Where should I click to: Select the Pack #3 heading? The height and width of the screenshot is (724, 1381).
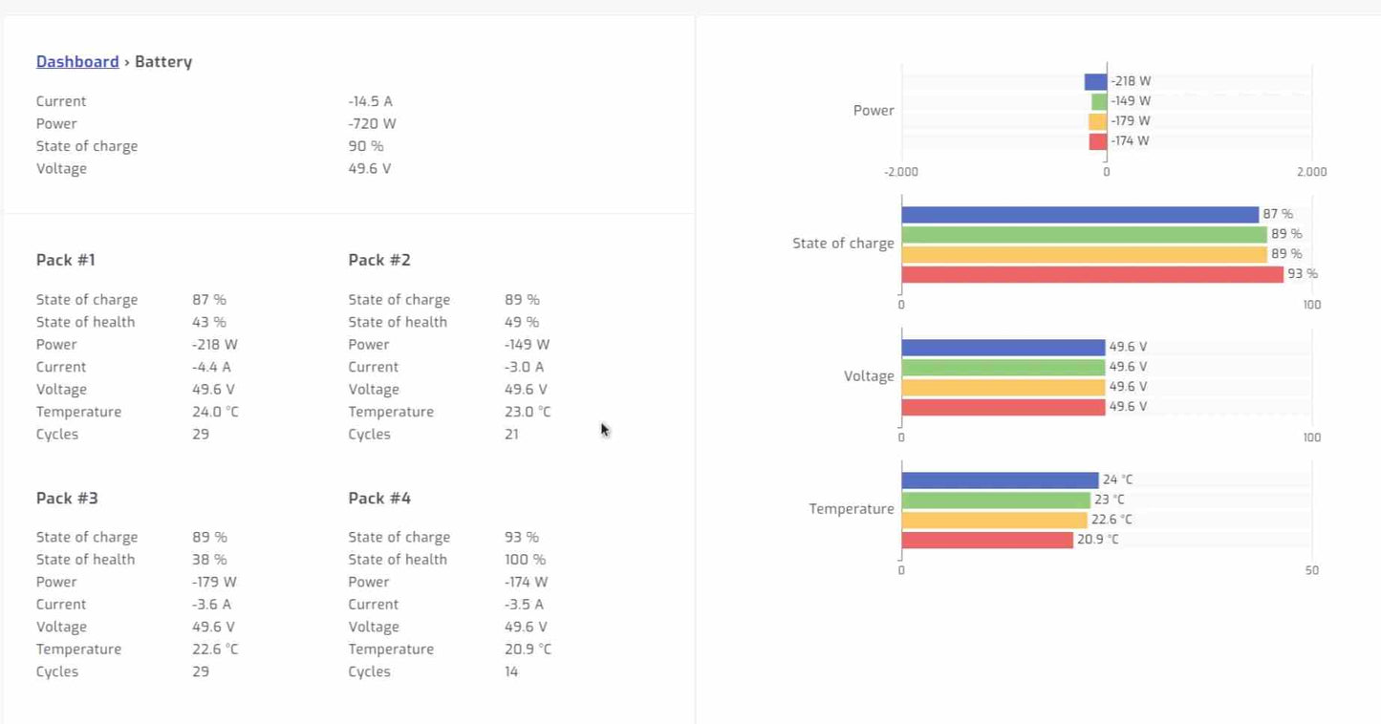[67, 498]
